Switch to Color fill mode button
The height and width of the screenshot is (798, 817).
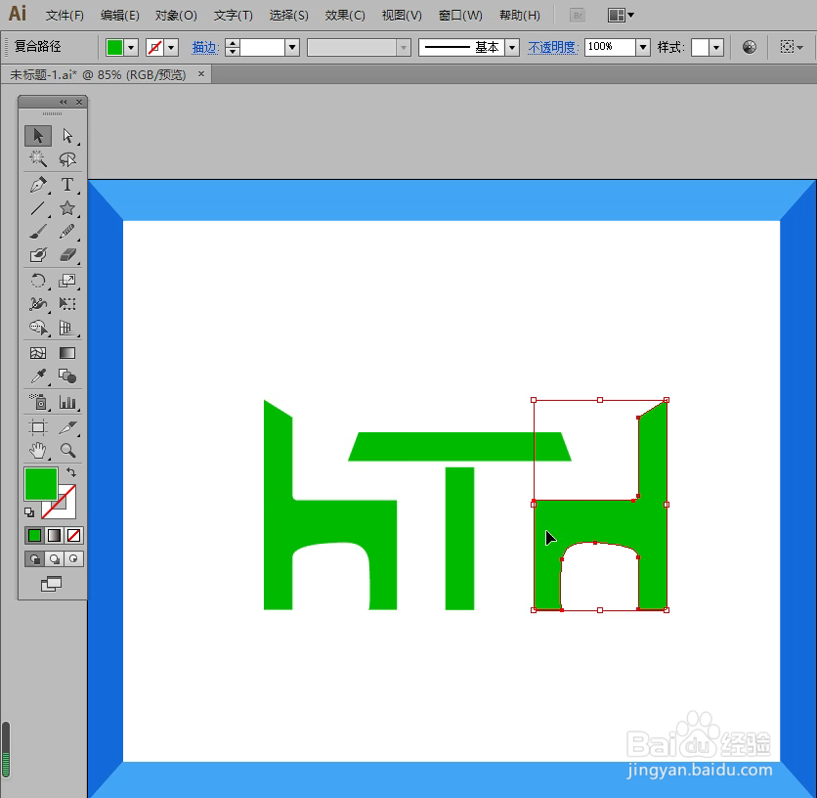34,535
